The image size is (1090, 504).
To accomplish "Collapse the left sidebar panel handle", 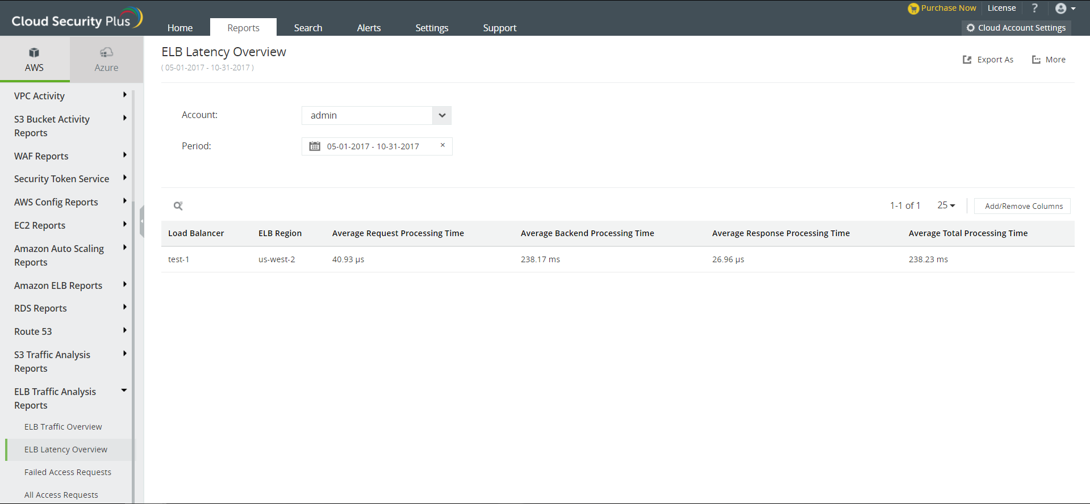I will click(141, 221).
